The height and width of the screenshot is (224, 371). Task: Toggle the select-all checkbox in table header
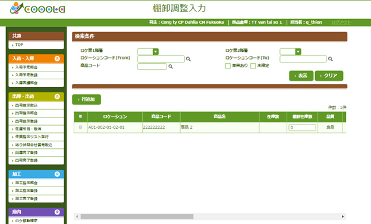click(x=80, y=116)
